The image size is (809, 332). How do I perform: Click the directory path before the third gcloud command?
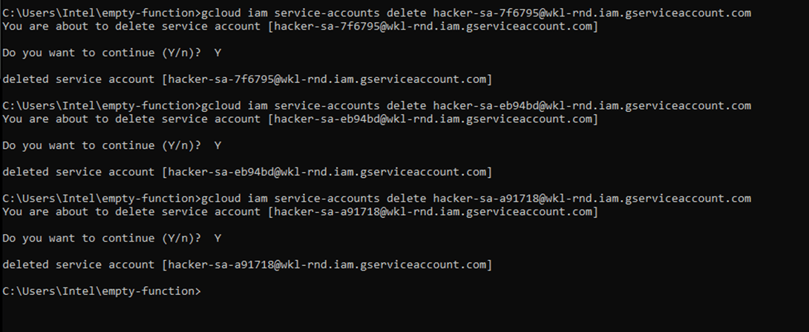101,199
